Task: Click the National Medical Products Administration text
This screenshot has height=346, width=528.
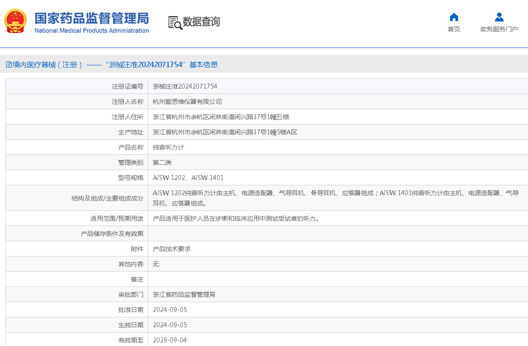Action: [x=91, y=31]
